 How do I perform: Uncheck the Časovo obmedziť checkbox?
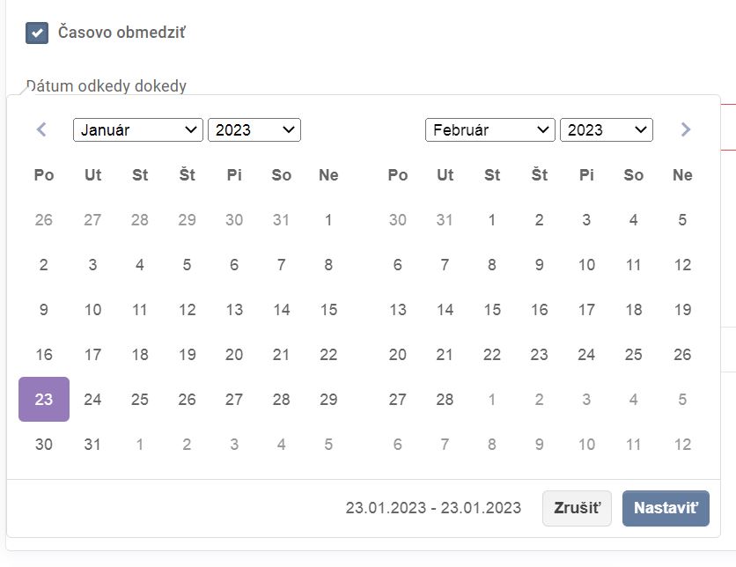(x=37, y=33)
